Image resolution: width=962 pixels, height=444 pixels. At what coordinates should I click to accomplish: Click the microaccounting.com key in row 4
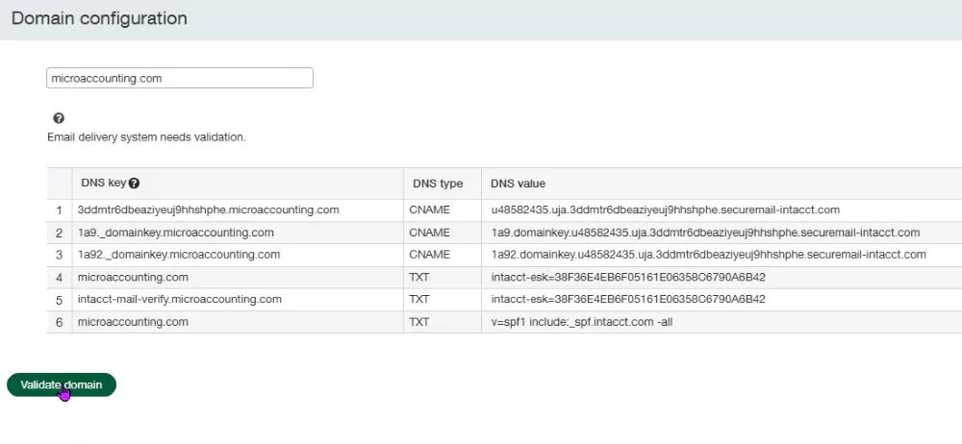pyautogui.click(x=133, y=277)
